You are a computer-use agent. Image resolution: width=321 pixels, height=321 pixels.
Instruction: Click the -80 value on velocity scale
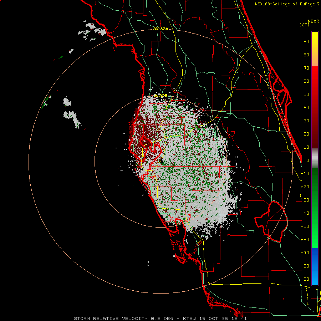pos(305,266)
